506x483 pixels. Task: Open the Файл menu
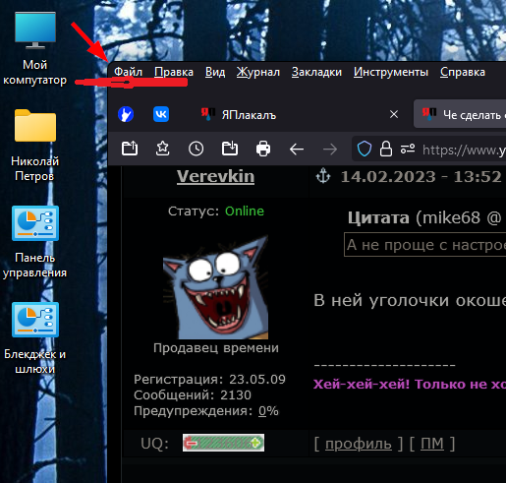[128, 72]
